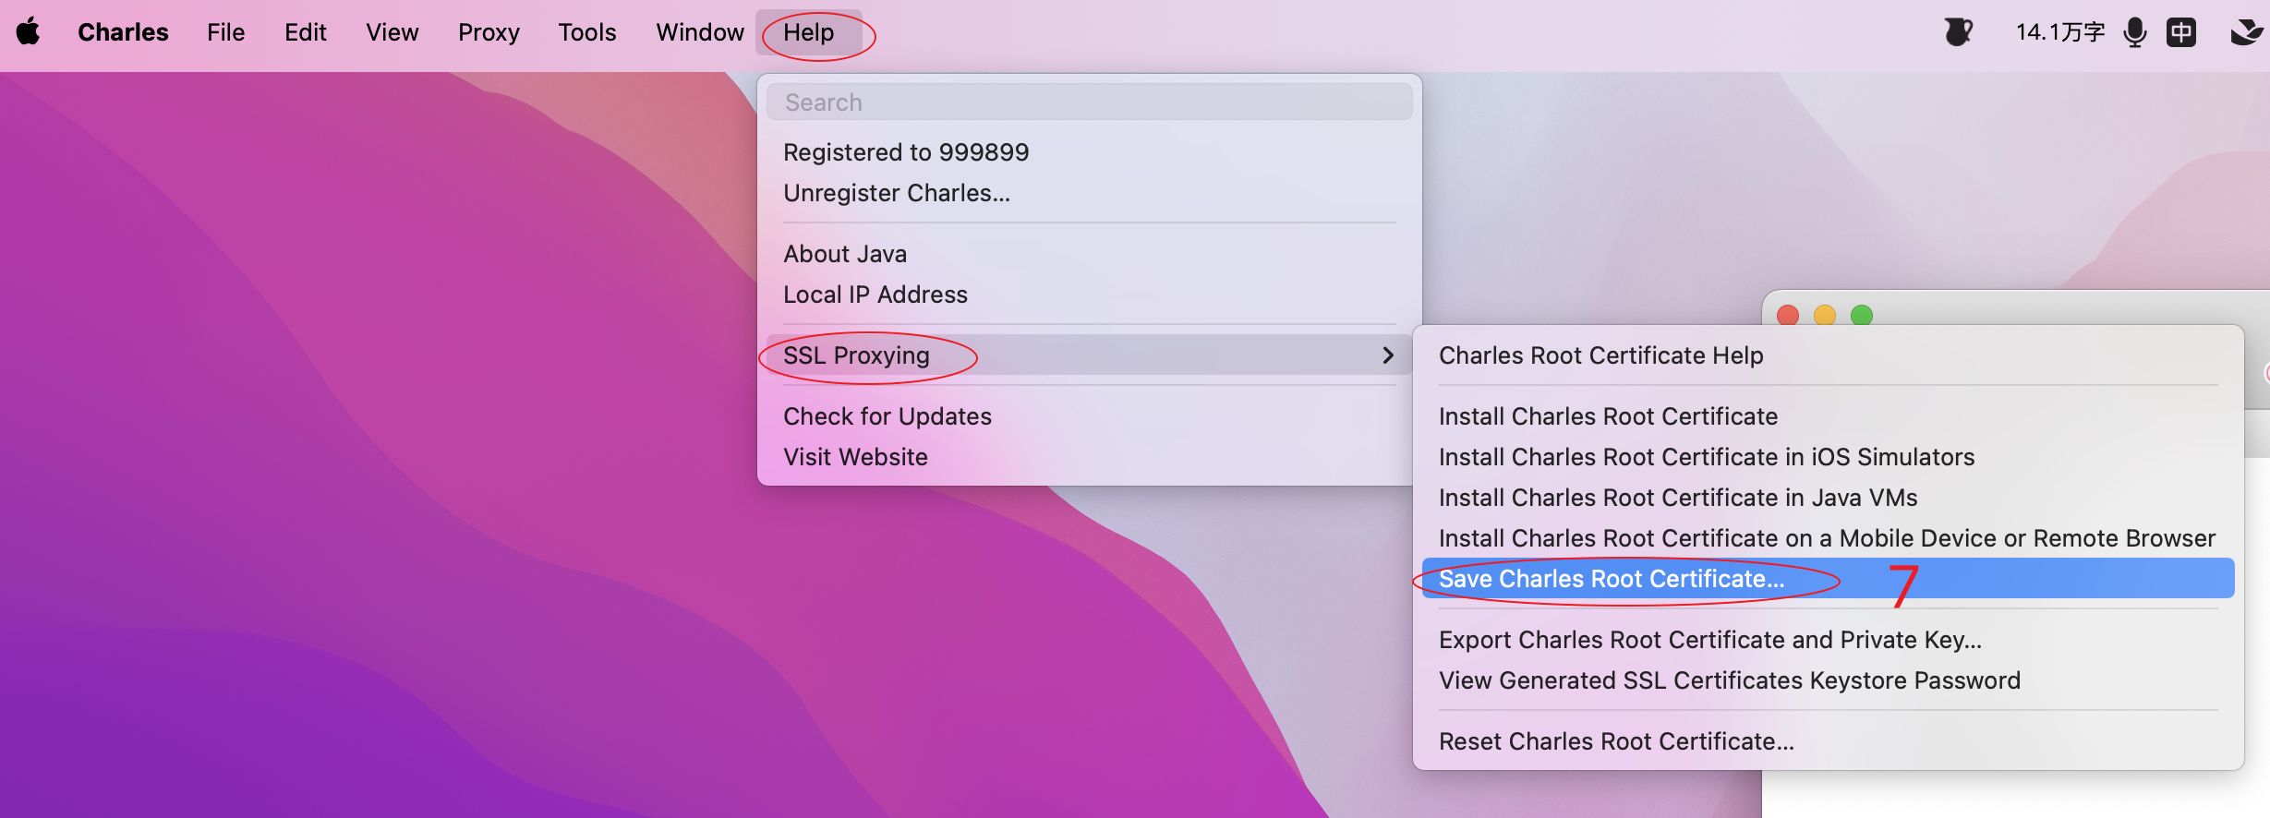Image resolution: width=2270 pixels, height=818 pixels.
Task: Switch the 中 input method icon
Action: [x=2181, y=32]
